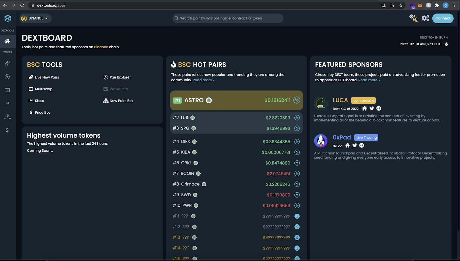This screenshot has height=261, width=460.
Task: Open pair explorer compass for DIFX
Action: [x=297, y=142]
